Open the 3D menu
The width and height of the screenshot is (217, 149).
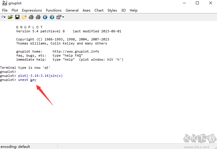click(123, 10)
